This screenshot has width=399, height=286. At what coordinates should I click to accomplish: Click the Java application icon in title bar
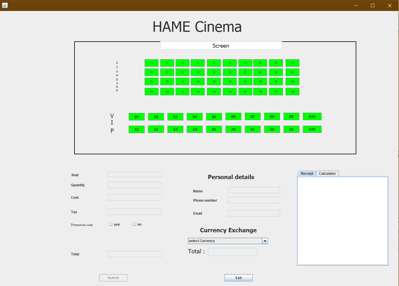(x=5, y=5)
